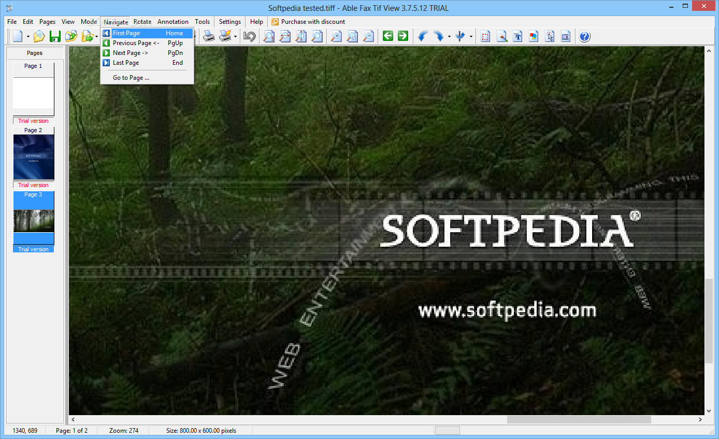Click the paintbrush annotation icon
Screen dimensions: 719x439
(501, 36)
